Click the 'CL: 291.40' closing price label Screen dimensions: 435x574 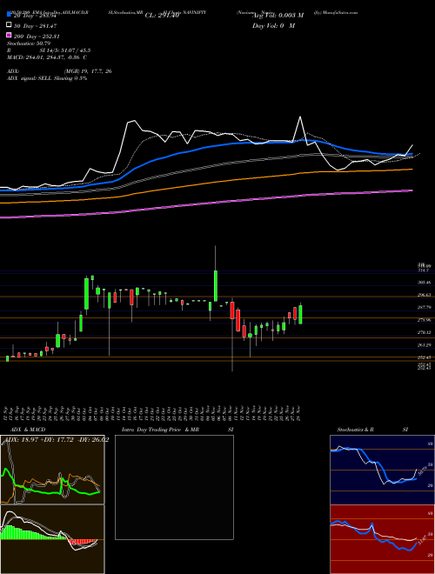tap(162, 16)
